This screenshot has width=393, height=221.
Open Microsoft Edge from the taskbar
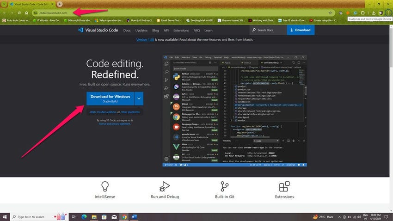[x=84, y=217]
